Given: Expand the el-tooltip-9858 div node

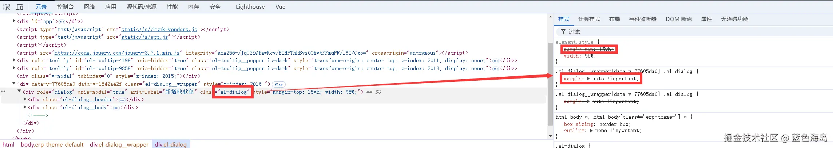Looking at the screenshot, I should (14, 68).
